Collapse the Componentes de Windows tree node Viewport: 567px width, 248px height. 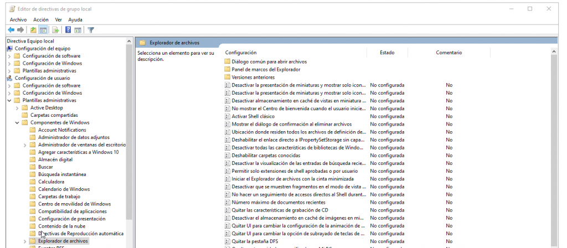(17, 122)
